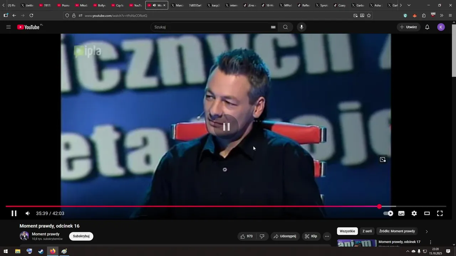Viewport: 456px width, 256px height.
Task: Show more filter chips with right arrow
Action: click(x=427, y=231)
